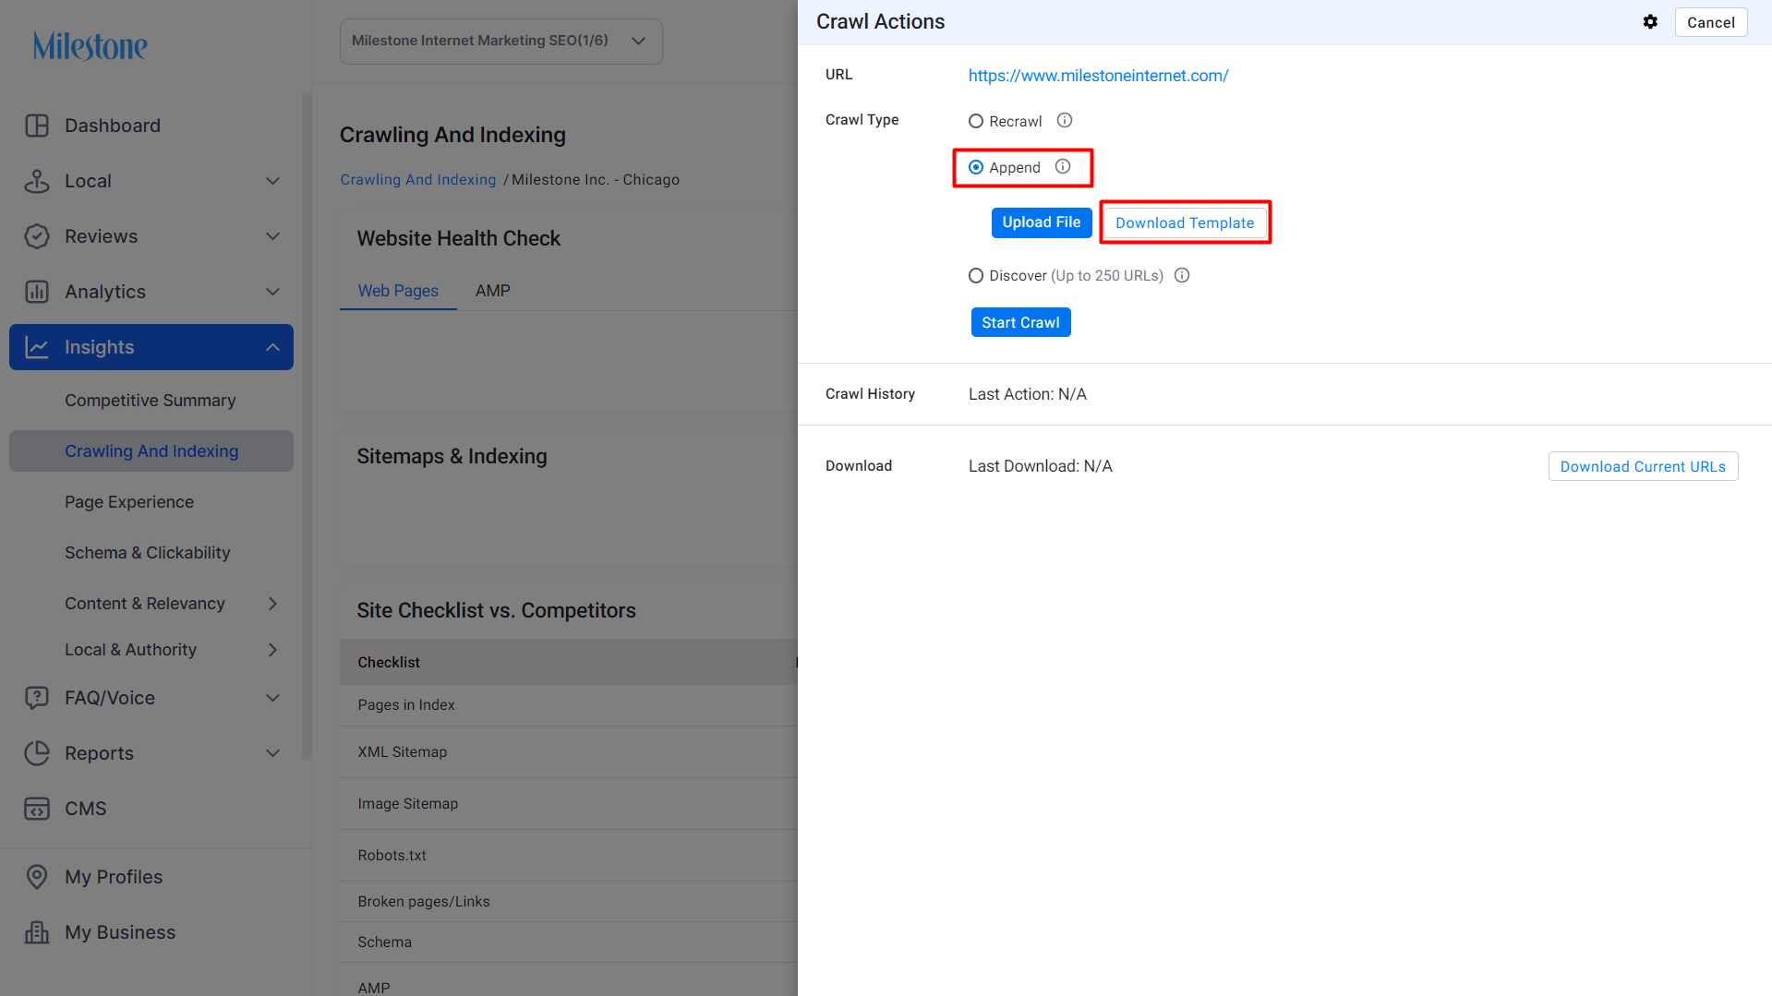Click the Pages in Index row
Image resolution: width=1772 pixels, height=996 pixels.
pyautogui.click(x=569, y=705)
